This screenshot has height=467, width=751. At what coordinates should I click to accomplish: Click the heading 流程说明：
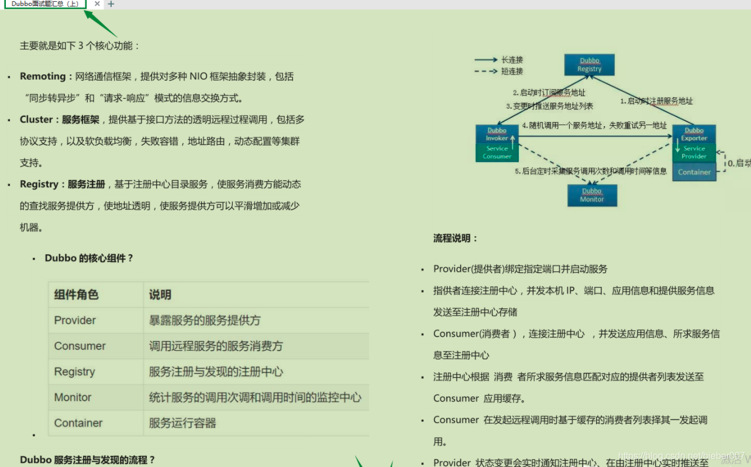tap(456, 238)
